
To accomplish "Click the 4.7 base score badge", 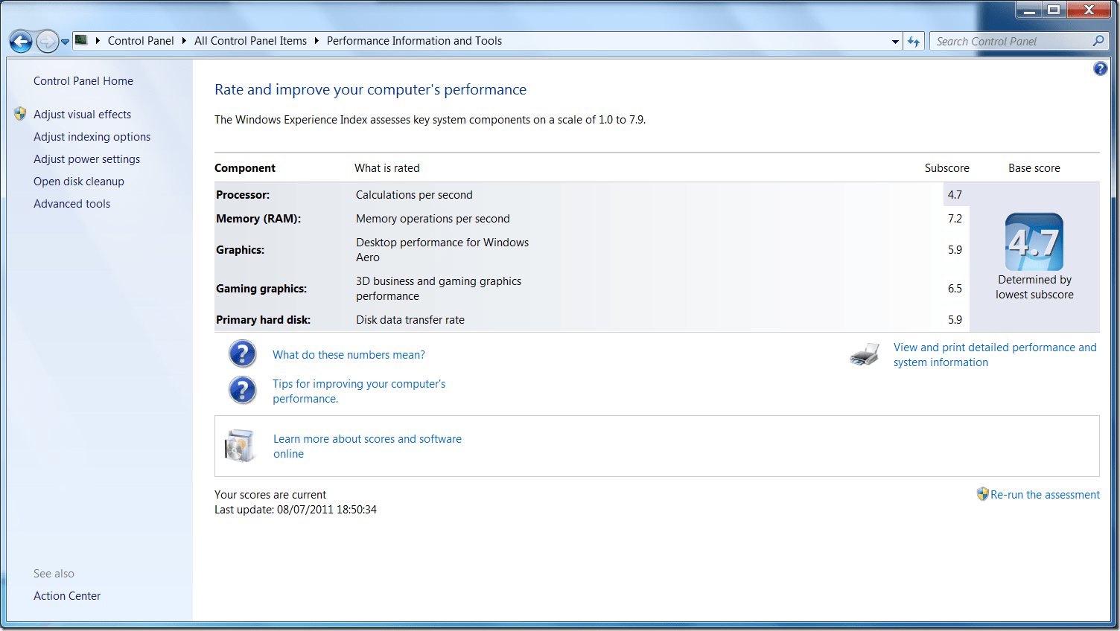I will [x=1034, y=243].
